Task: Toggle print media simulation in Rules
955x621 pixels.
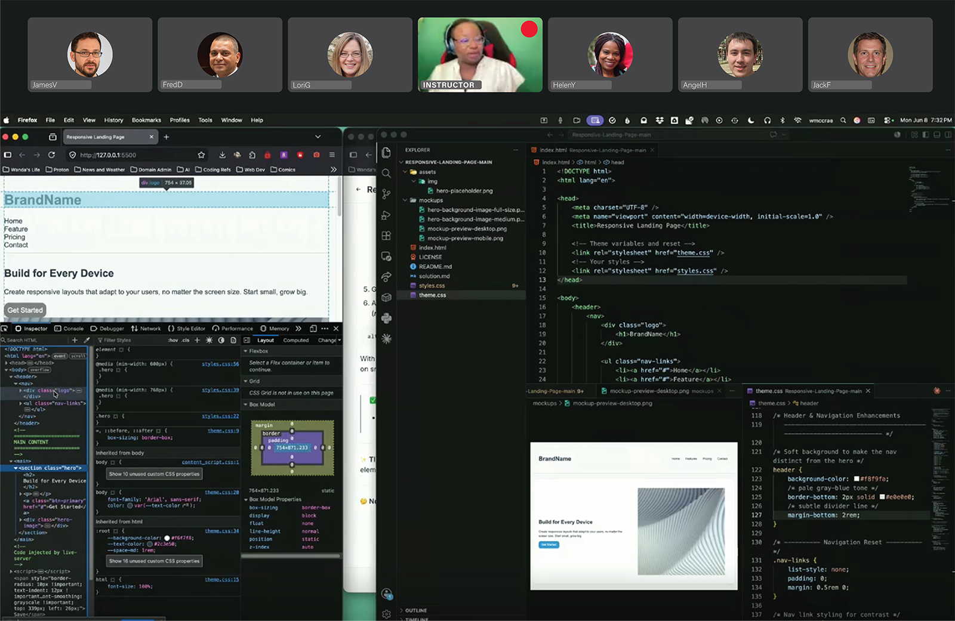Action: point(233,340)
